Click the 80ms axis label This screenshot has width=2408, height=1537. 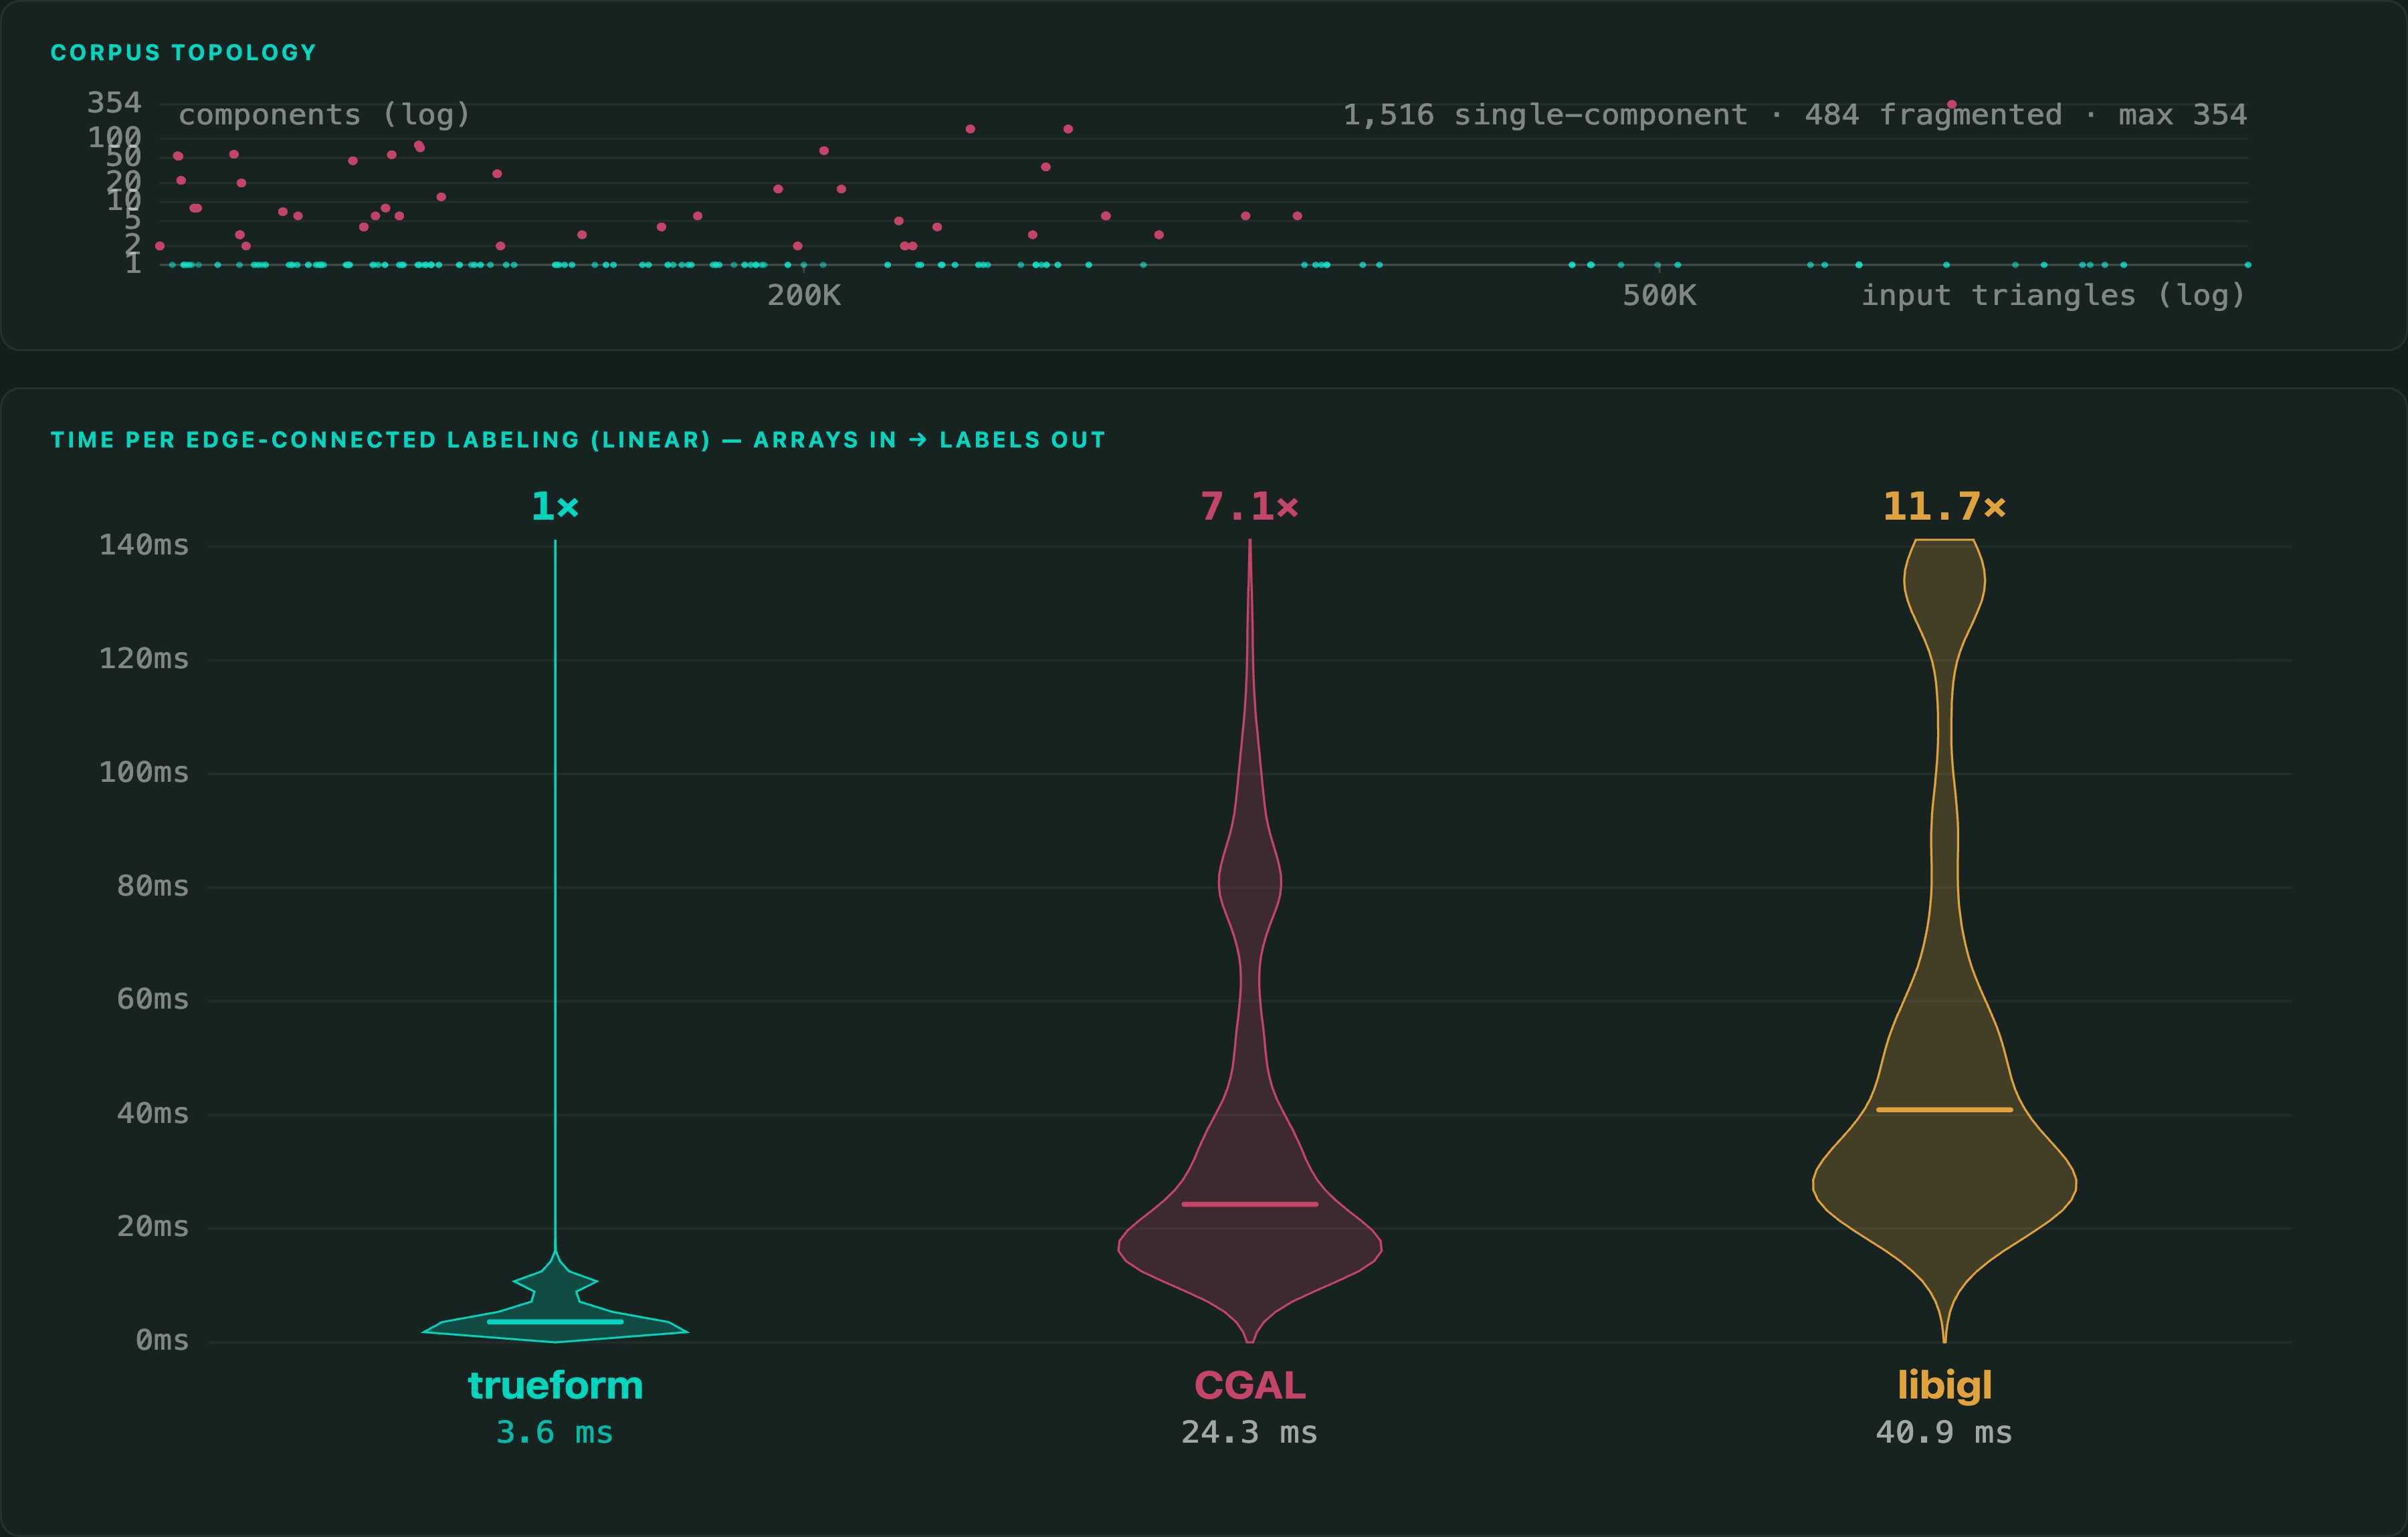tap(152, 886)
